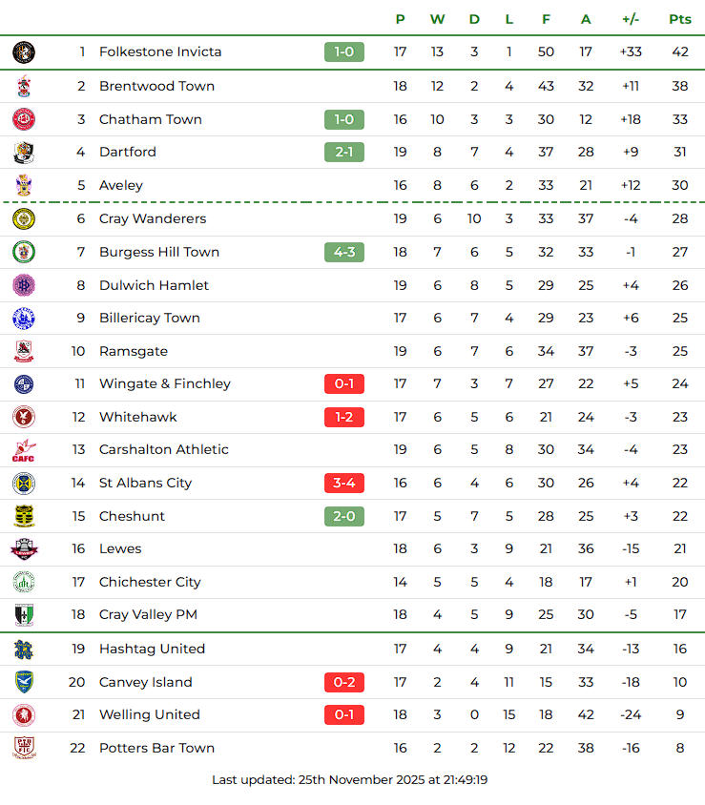Click Burgess Hill Town's 4-3 result badge
Screen dimensions: 705x805
click(344, 252)
